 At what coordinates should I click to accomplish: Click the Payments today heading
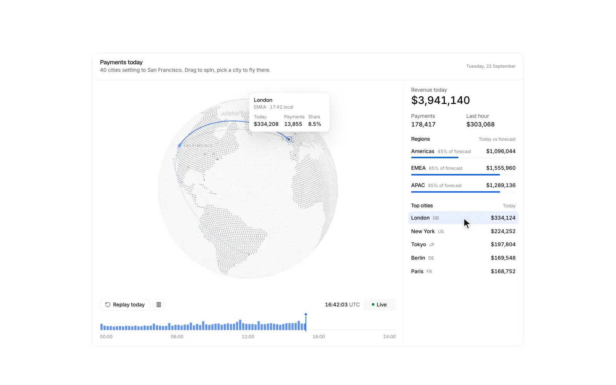[x=121, y=62]
